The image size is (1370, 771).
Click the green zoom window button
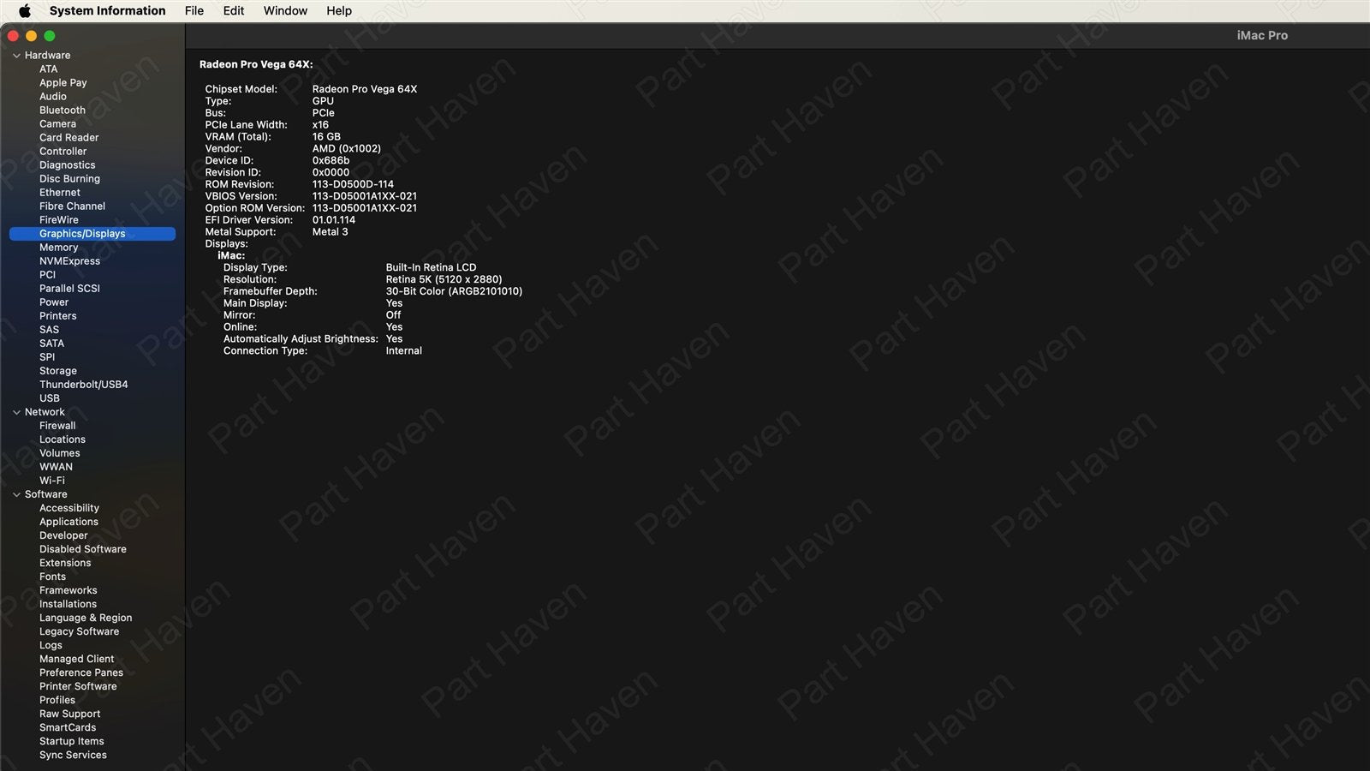(50, 36)
